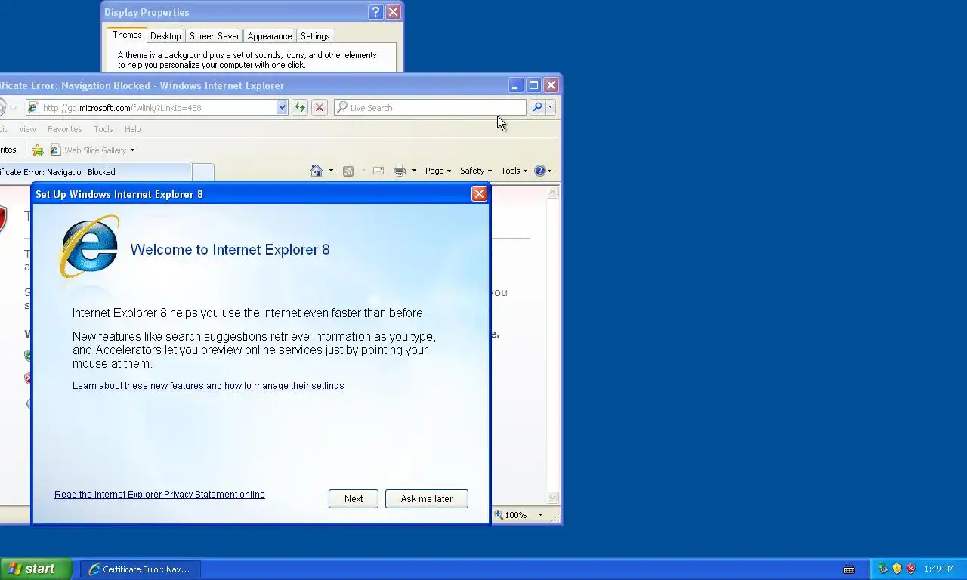Viewport: 967px width, 580px height.
Task: Click the Certificate Error taskbar button
Action: tap(141, 569)
